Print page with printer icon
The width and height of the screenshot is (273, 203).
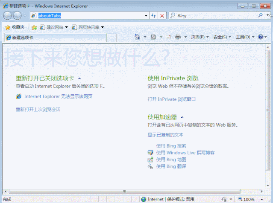pyautogui.click(x=178, y=37)
